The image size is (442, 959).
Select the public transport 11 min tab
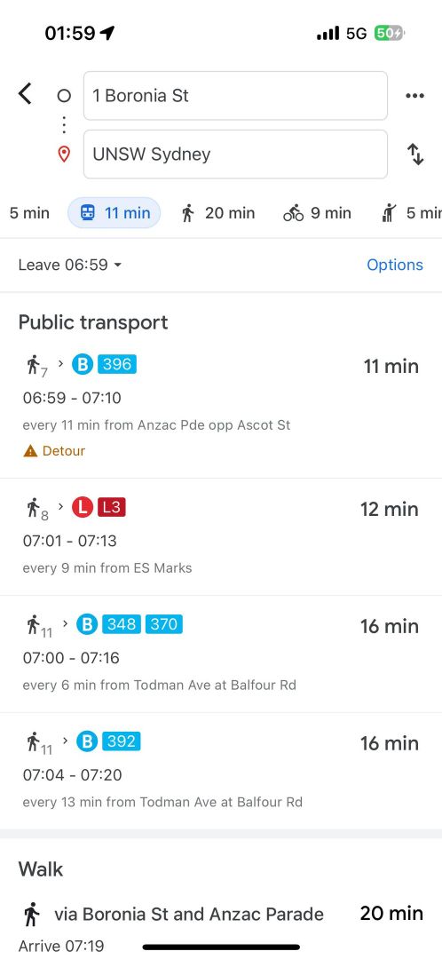[114, 213]
